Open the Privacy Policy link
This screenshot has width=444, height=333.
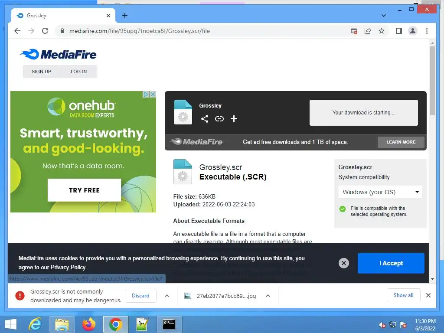pyautogui.click(x=69, y=267)
